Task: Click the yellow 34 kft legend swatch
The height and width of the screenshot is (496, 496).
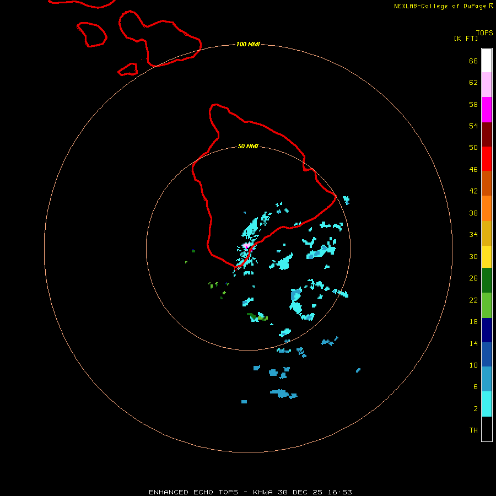Action: [487, 257]
